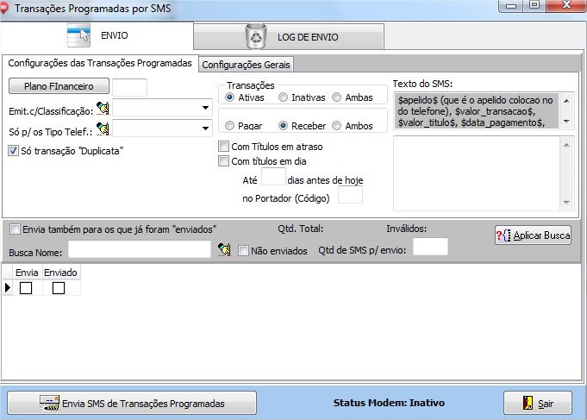Uncheck Só transação "Duplicata" checkbox
This screenshot has height=420, width=587.
click(x=14, y=150)
